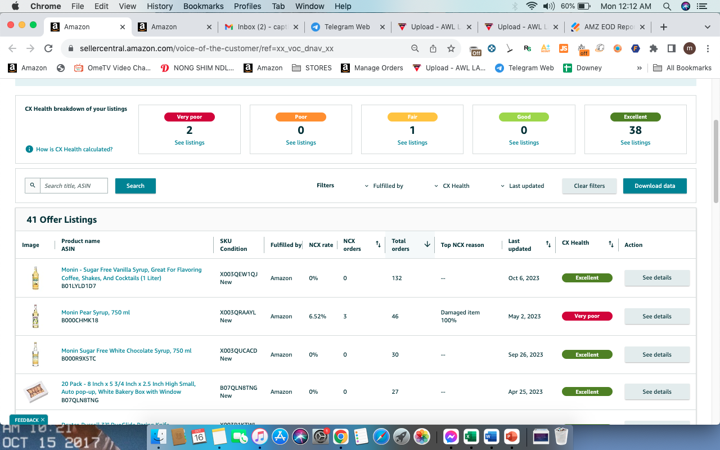Toggle the Chrome side panel icon
The height and width of the screenshot is (450, 720).
click(x=671, y=48)
